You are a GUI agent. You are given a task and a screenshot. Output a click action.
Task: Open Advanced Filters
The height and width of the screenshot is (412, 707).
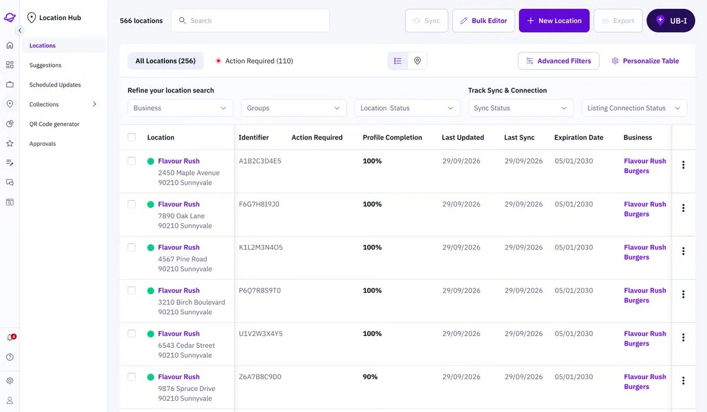click(x=559, y=61)
